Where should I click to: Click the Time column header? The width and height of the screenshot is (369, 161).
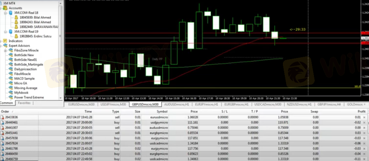point(88,112)
